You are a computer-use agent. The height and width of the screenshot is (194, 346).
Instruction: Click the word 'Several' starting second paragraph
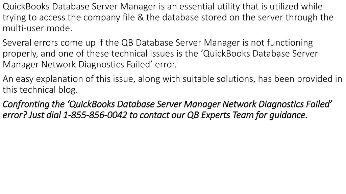[x=17, y=42]
